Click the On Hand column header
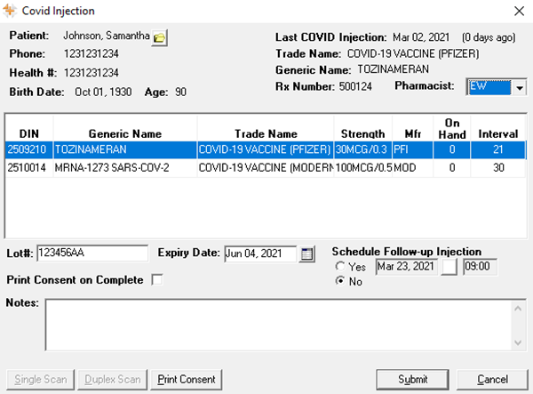 [x=452, y=129]
